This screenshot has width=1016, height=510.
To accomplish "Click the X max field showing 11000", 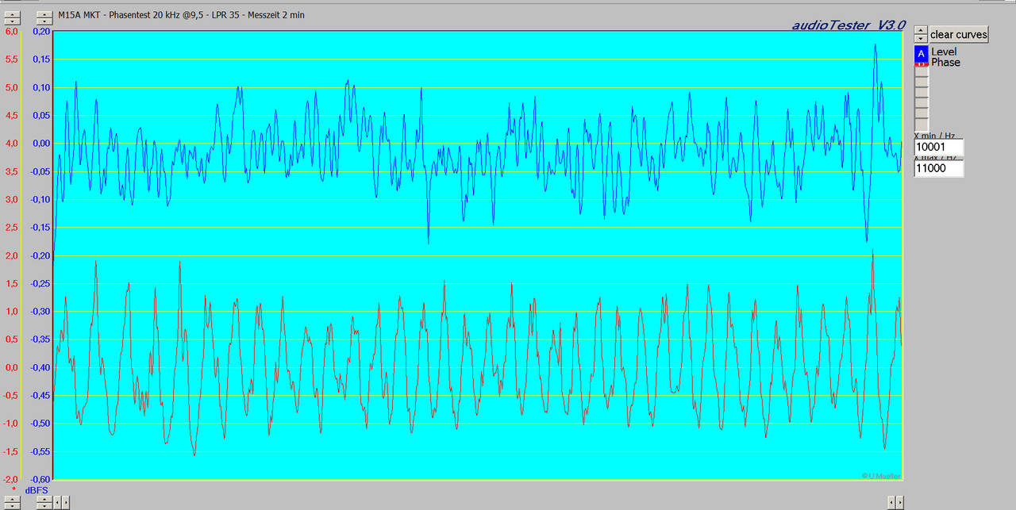I will pyautogui.click(x=939, y=168).
